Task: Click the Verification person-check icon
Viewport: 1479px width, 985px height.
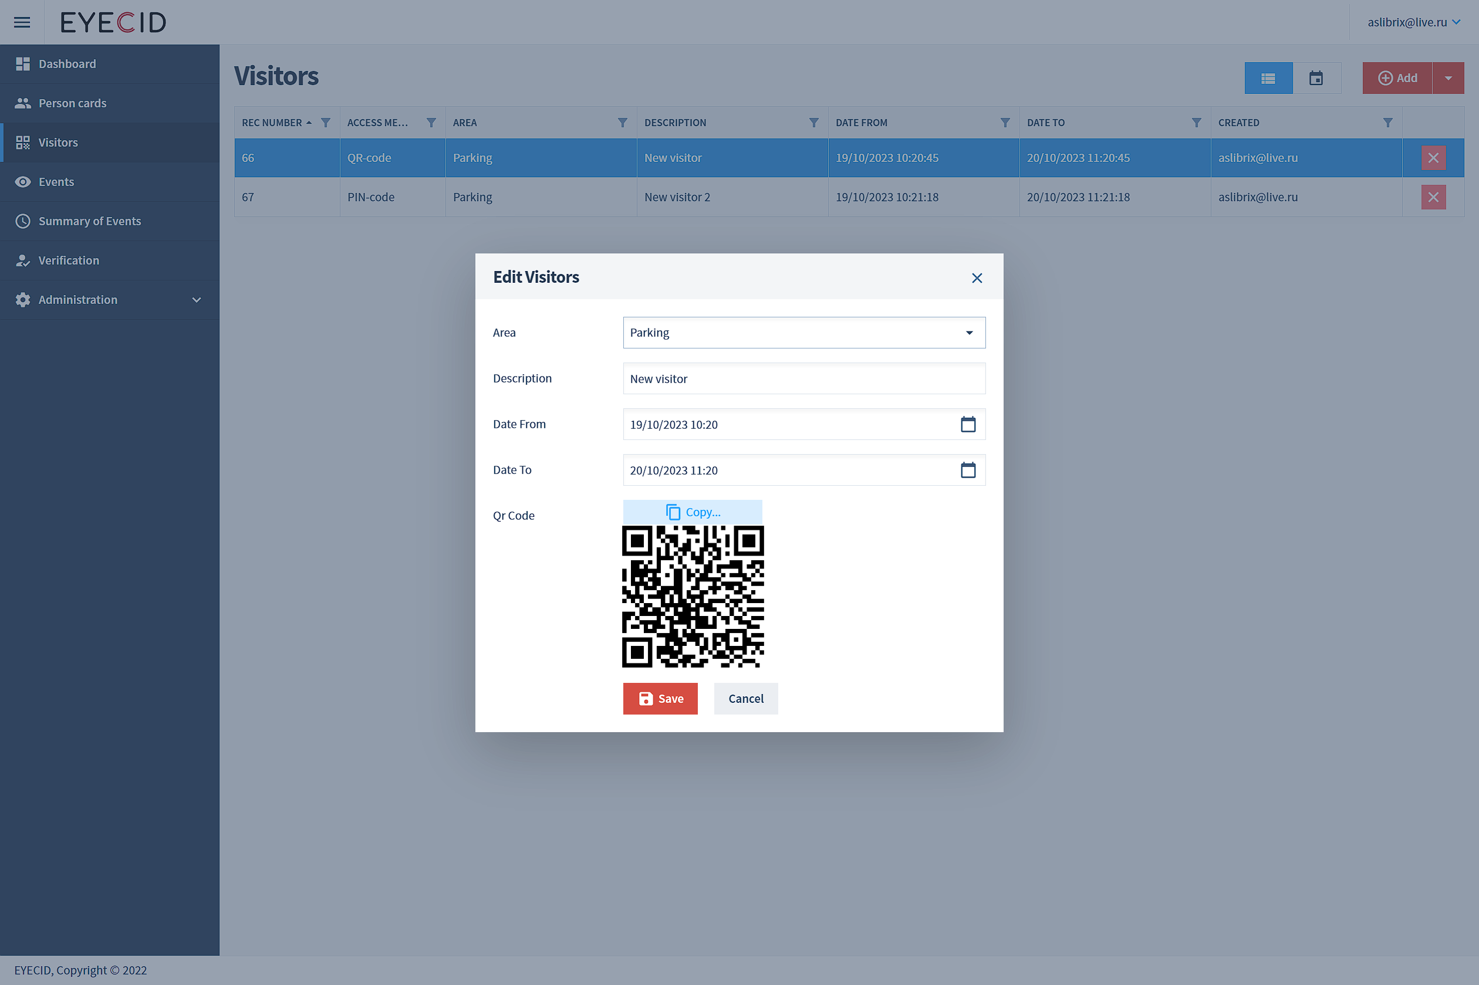Action: [23, 260]
